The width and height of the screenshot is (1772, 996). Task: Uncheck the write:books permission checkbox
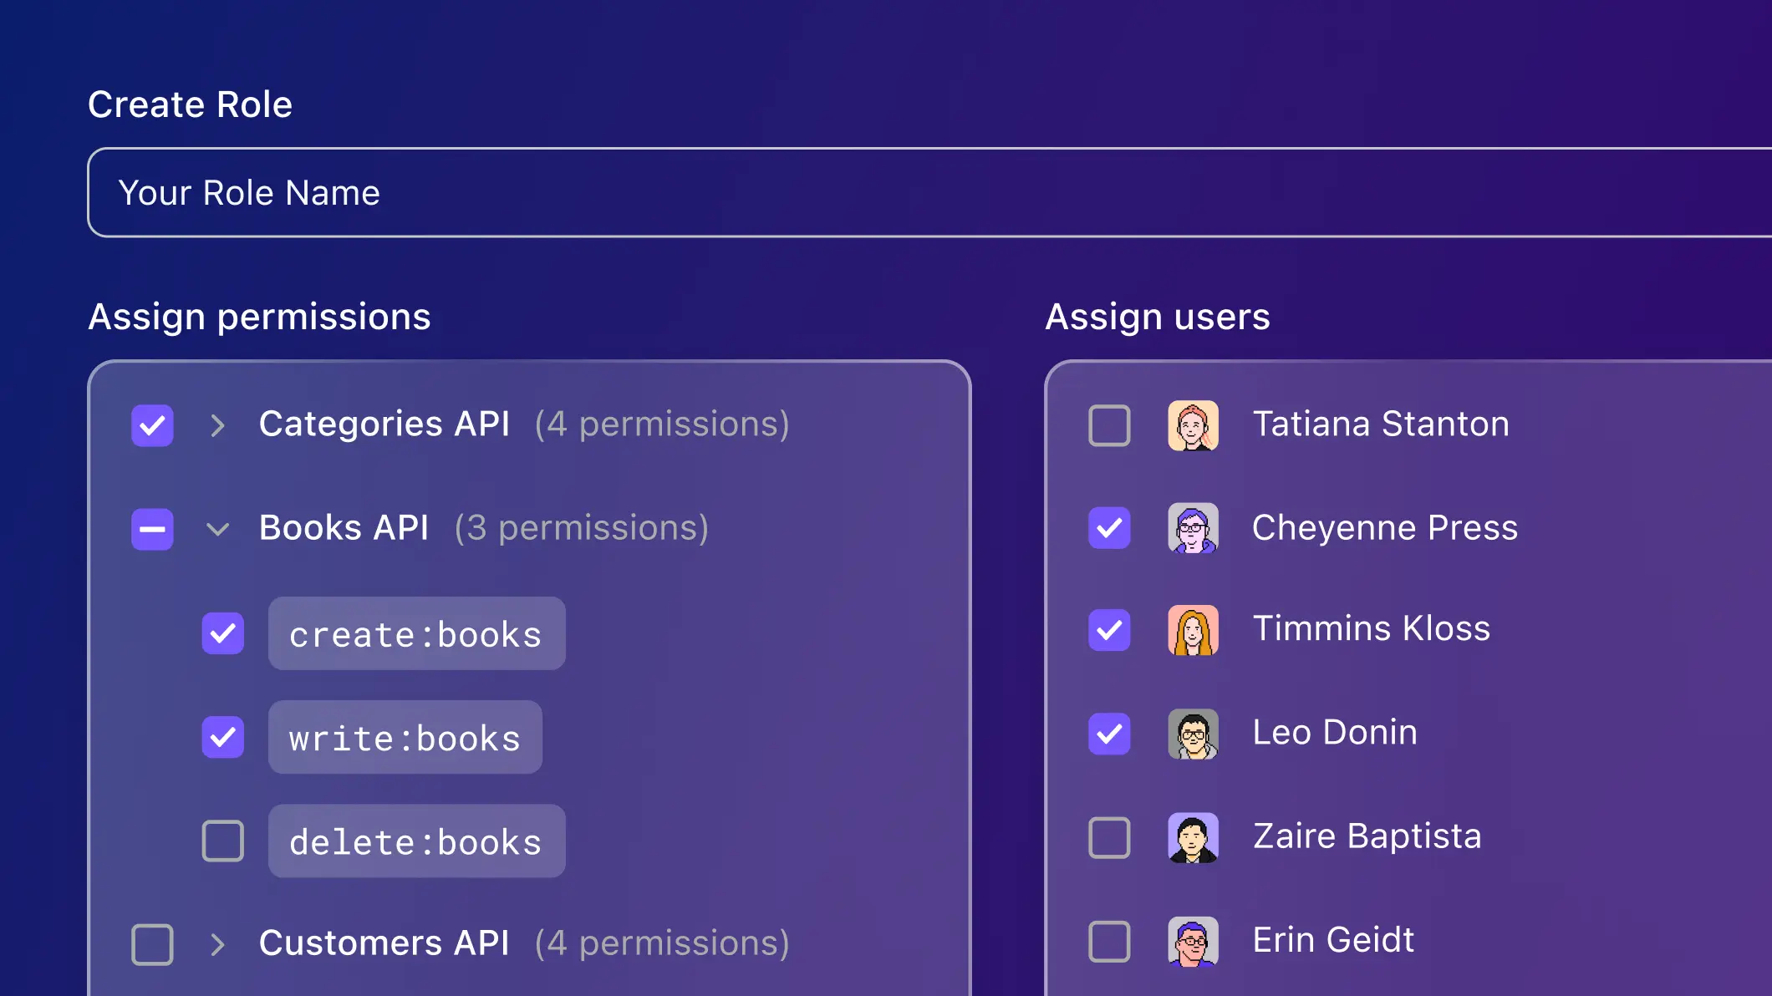pyautogui.click(x=223, y=737)
